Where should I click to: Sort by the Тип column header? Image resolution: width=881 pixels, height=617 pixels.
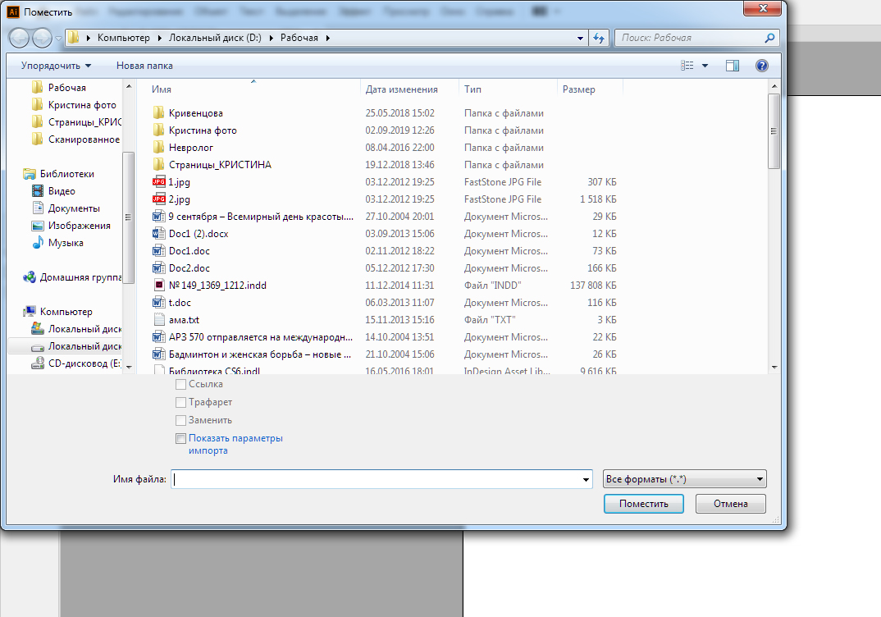click(x=472, y=89)
